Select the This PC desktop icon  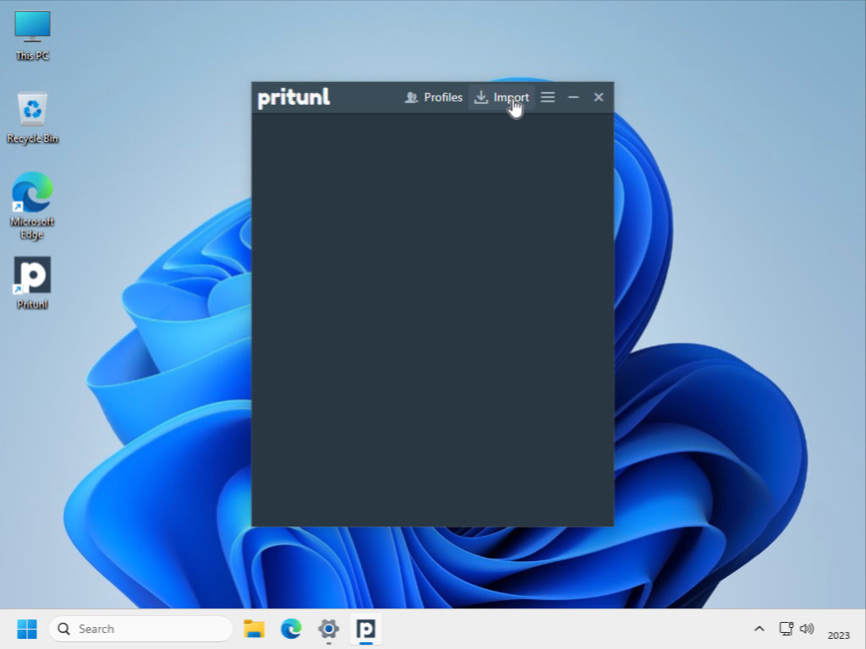32,35
